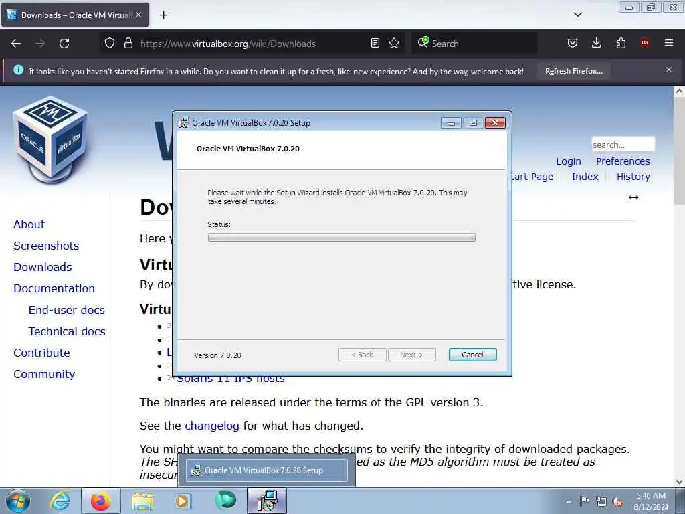Click the installer taskbar button
The width and height of the screenshot is (685, 514).
267,501
